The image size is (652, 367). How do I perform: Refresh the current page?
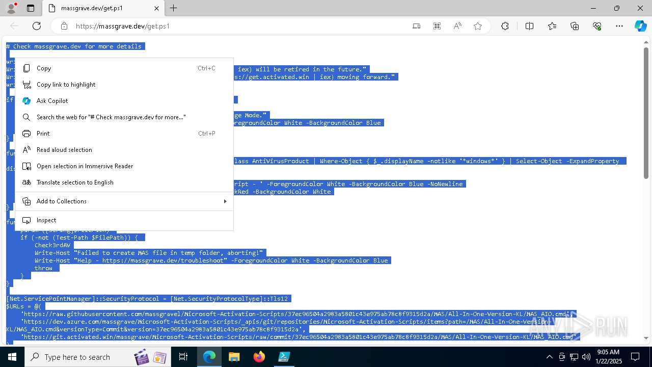[37, 26]
